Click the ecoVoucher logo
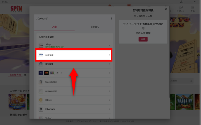The image size is (201, 125). (41, 91)
